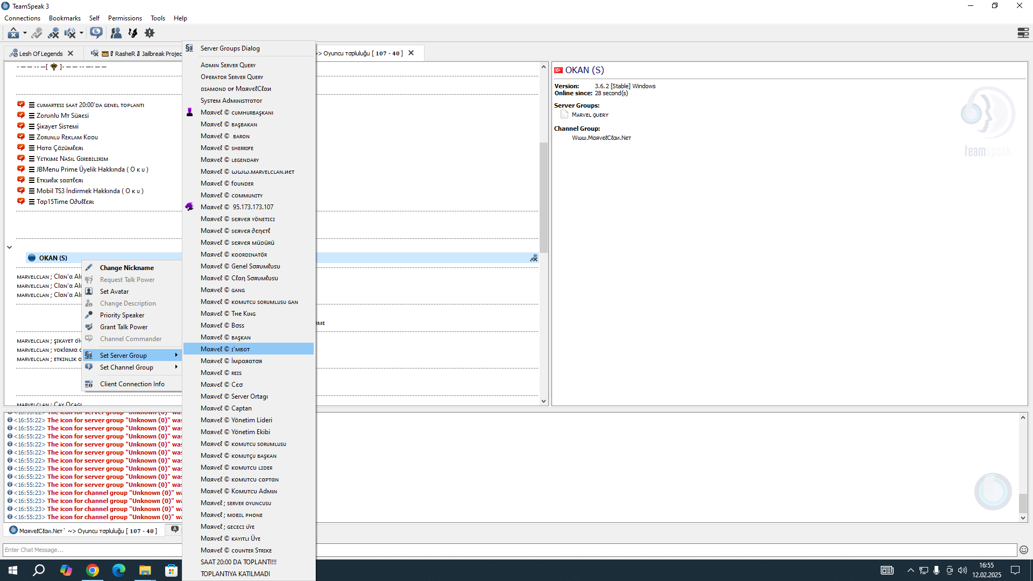The image size is (1033, 581).
Task: Open the Help menu
Action: click(180, 18)
